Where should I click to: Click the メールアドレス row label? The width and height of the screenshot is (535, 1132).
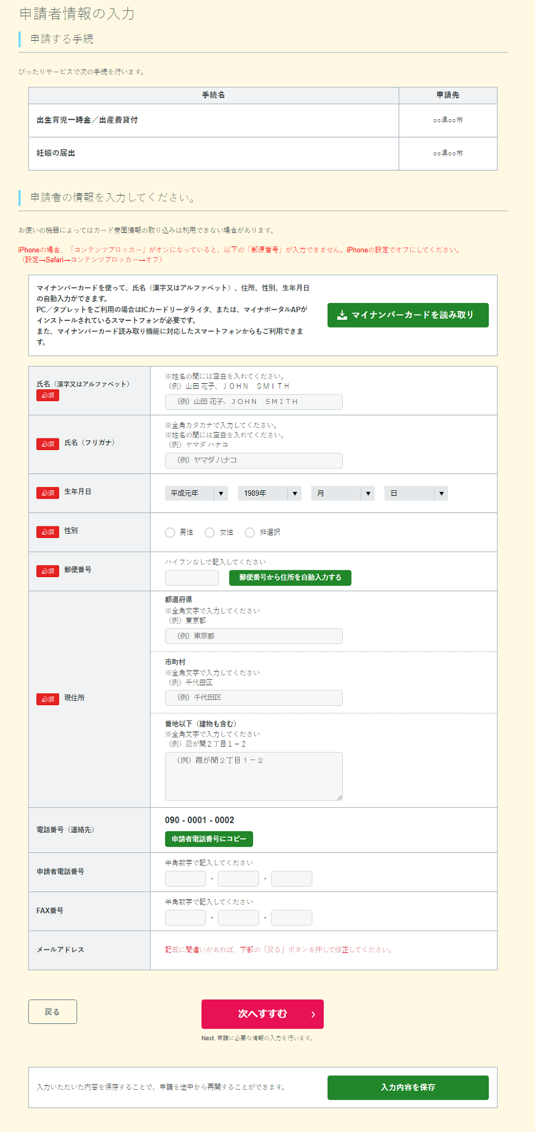click(60, 950)
